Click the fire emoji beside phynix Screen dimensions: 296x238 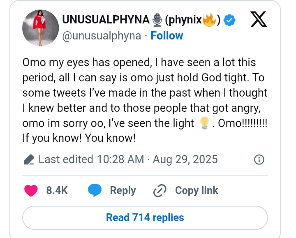coord(209,20)
